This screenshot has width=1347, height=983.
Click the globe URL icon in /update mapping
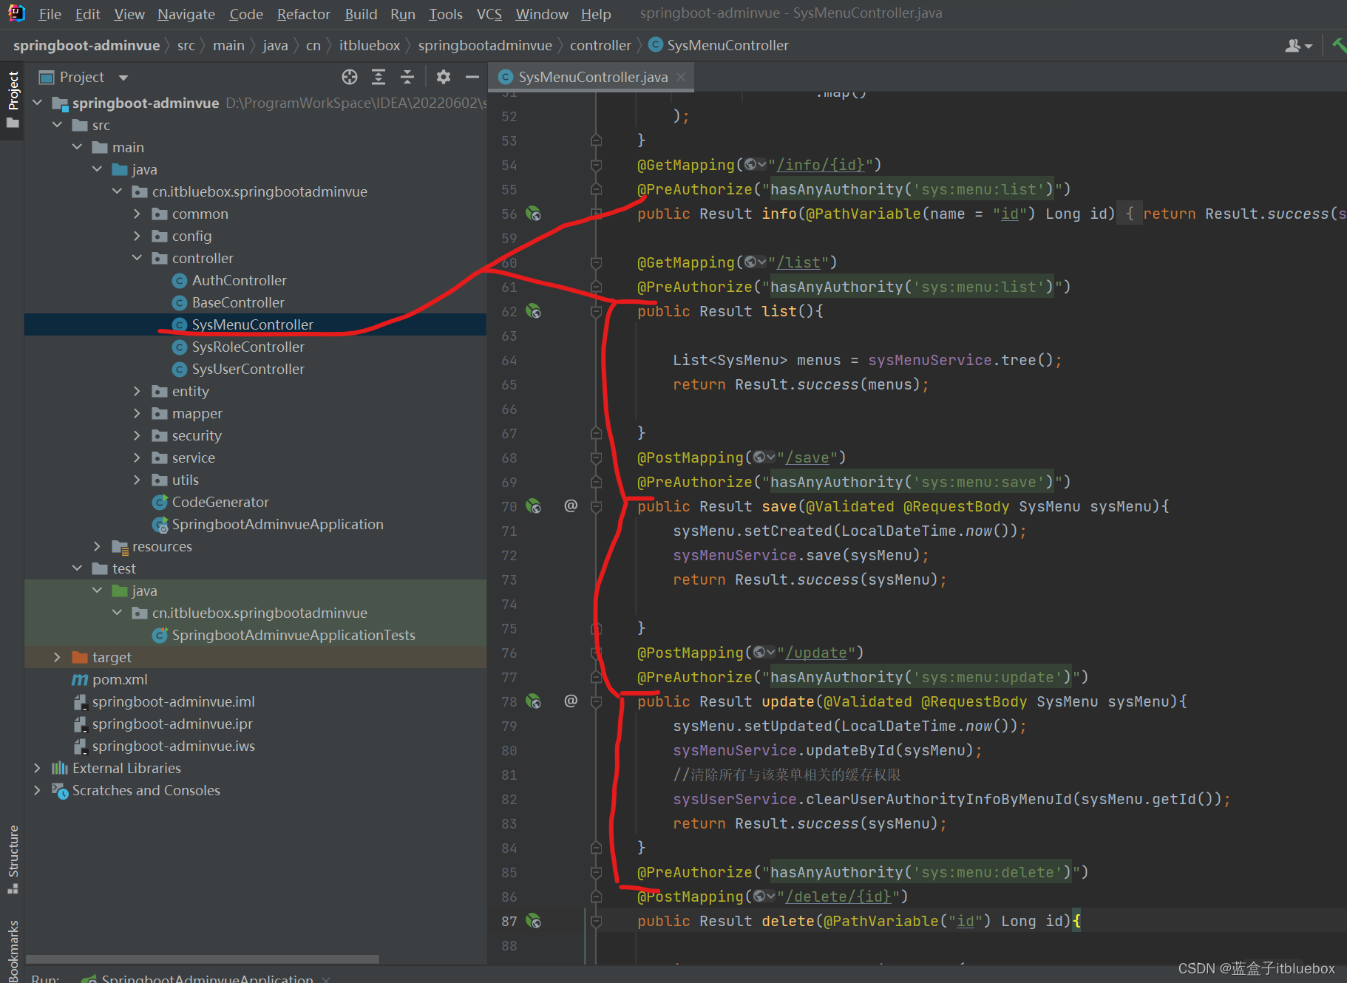point(764,653)
